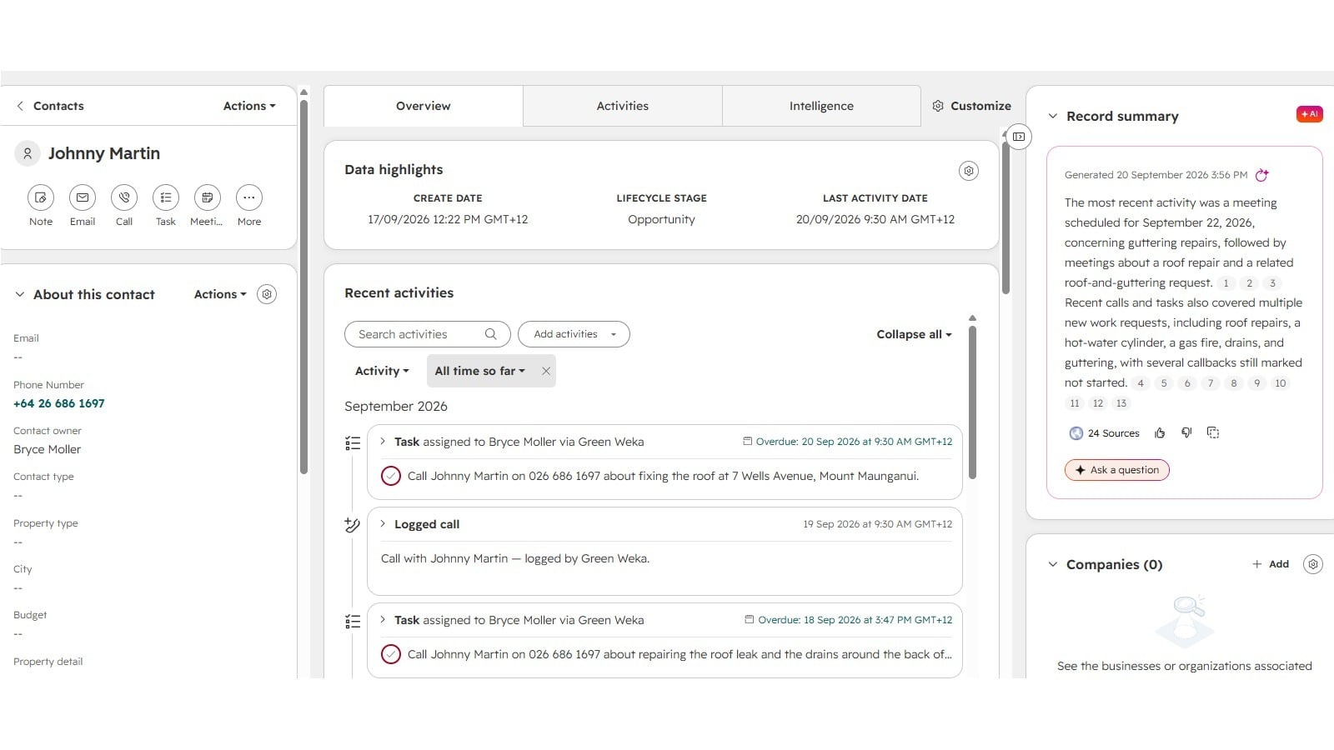
Task: Open the All time so far dropdown
Action: [x=480, y=371]
